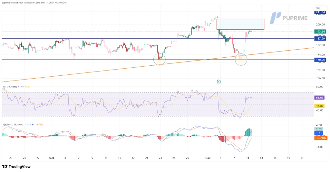Select the circle drawing near Oct 23 low

pyautogui.click(x=160, y=59)
